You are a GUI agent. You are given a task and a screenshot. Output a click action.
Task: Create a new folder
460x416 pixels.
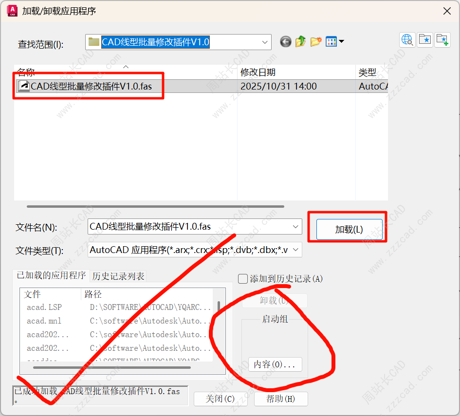tap(316, 42)
